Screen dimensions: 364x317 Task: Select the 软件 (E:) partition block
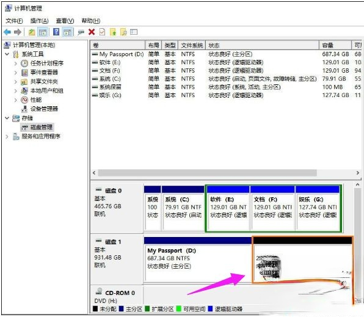pyautogui.click(x=228, y=208)
